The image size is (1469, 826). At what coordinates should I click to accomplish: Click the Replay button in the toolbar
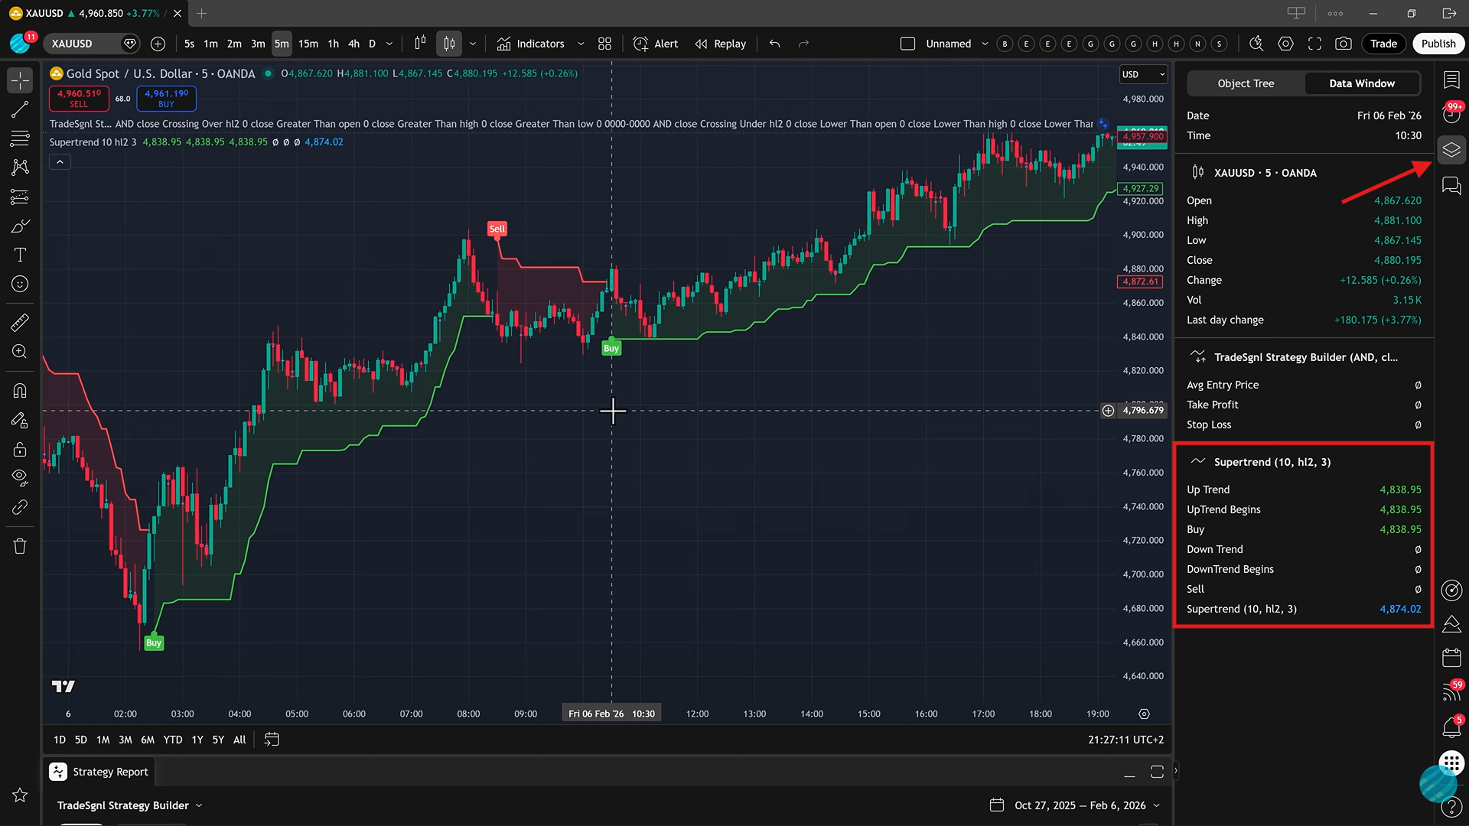[719, 44]
